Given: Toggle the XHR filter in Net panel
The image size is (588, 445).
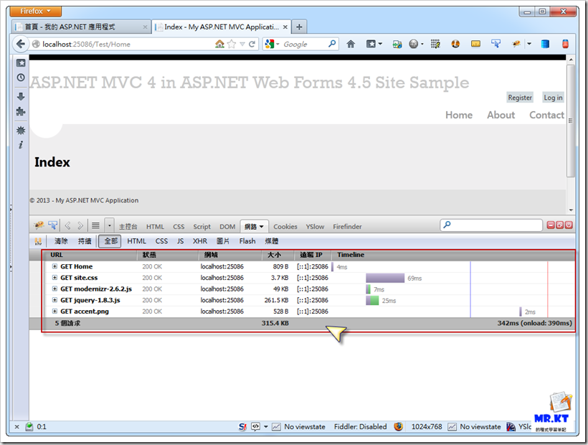Looking at the screenshot, I should 199,241.
